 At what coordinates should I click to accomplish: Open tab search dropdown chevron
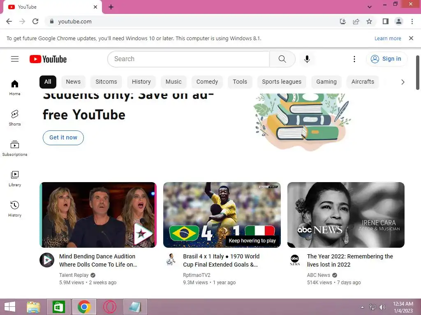[370, 7]
